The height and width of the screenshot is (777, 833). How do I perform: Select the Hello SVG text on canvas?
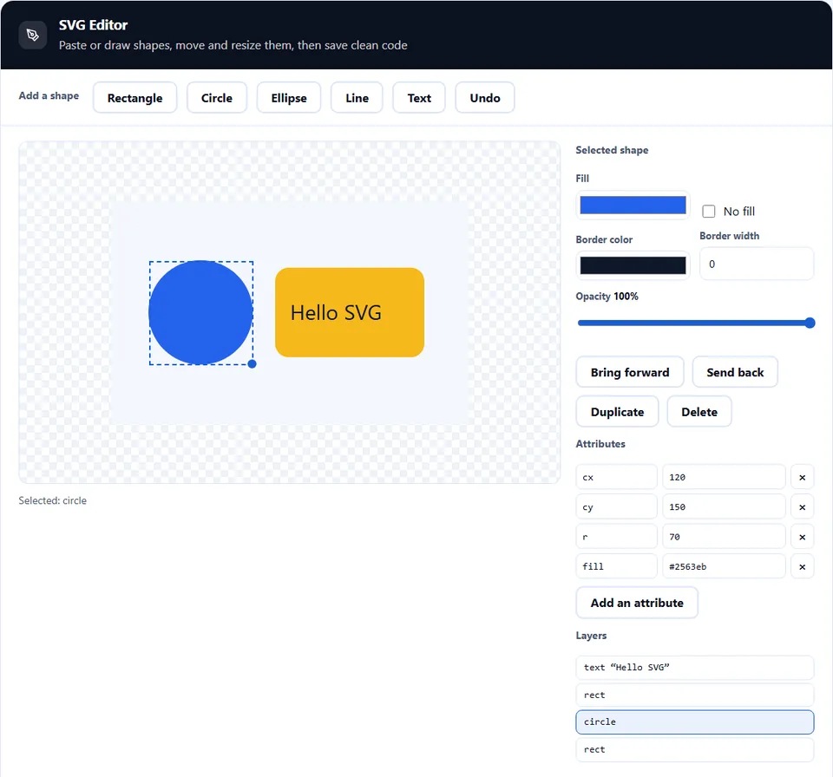coord(336,313)
